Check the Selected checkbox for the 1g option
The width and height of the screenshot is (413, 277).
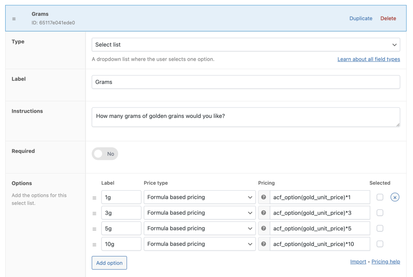pos(380,197)
